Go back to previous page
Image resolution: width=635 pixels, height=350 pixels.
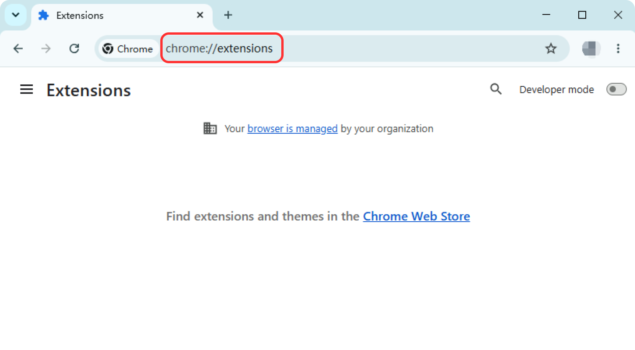point(18,49)
